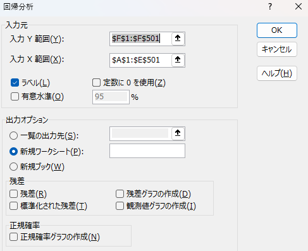This screenshot has width=308, height=251.
Task: Click the 入力 X 範囲(X): label
Action: click(x=37, y=59)
